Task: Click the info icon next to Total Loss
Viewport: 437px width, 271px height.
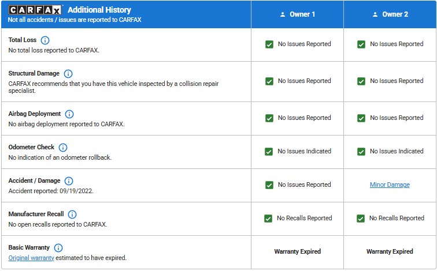Action: pos(45,40)
